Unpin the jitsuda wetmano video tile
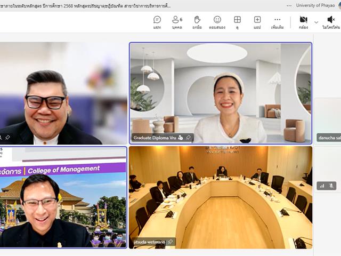 (x=170, y=242)
